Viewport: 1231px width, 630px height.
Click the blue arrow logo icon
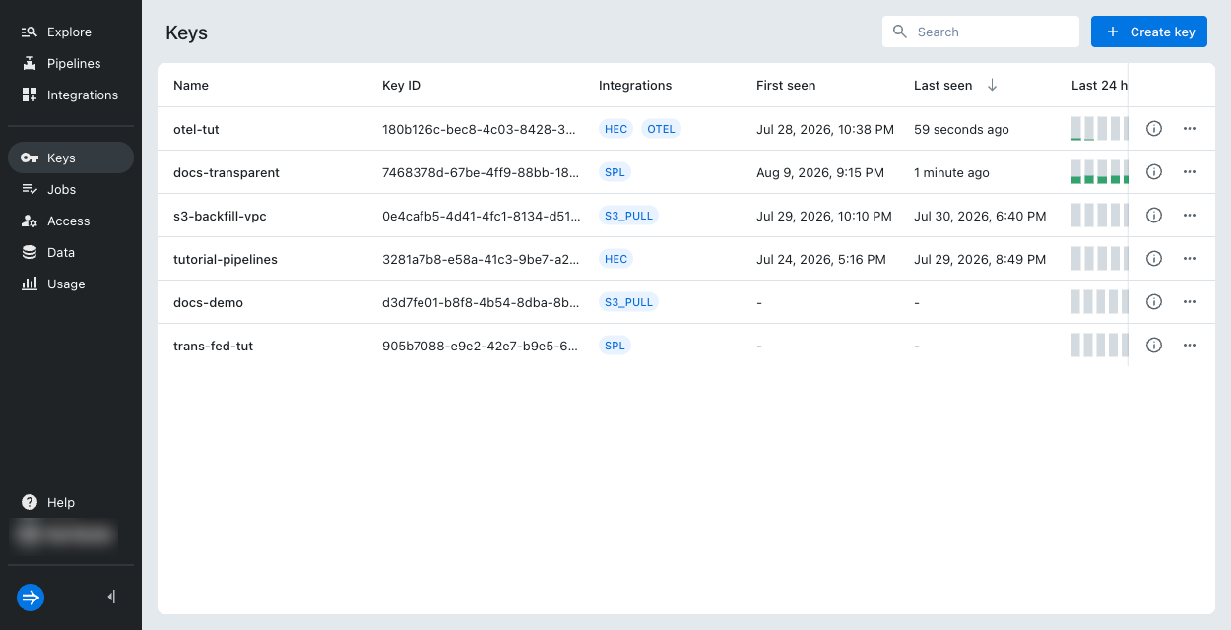pos(31,597)
